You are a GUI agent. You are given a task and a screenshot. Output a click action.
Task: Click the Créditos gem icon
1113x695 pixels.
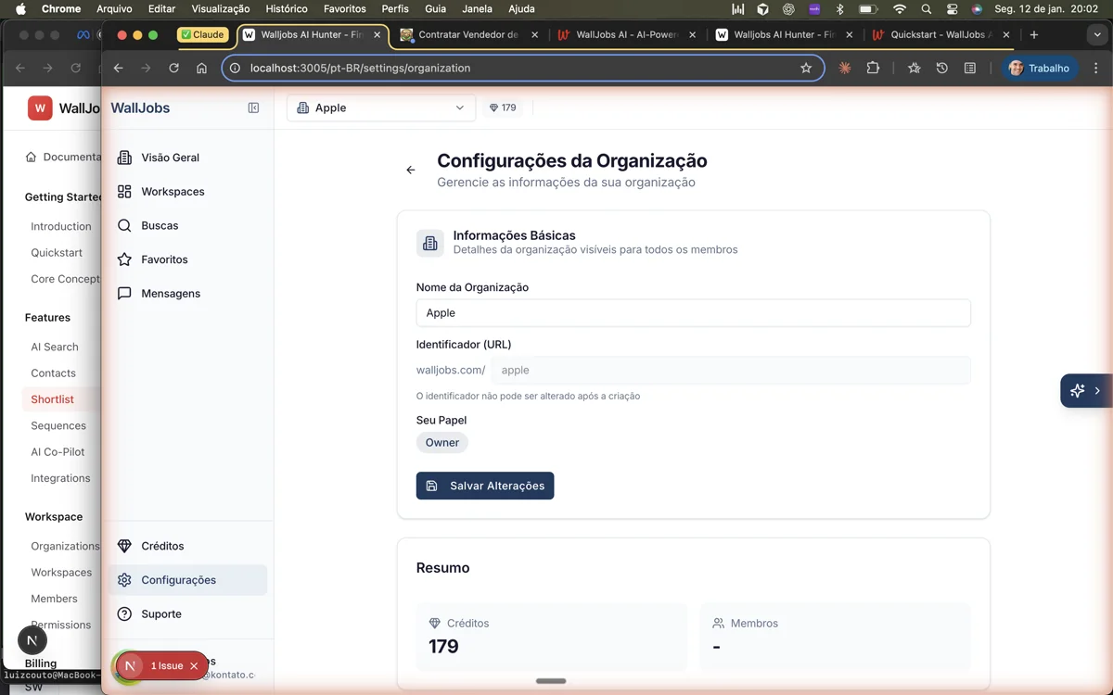pyautogui.click(x=124, y=545)
